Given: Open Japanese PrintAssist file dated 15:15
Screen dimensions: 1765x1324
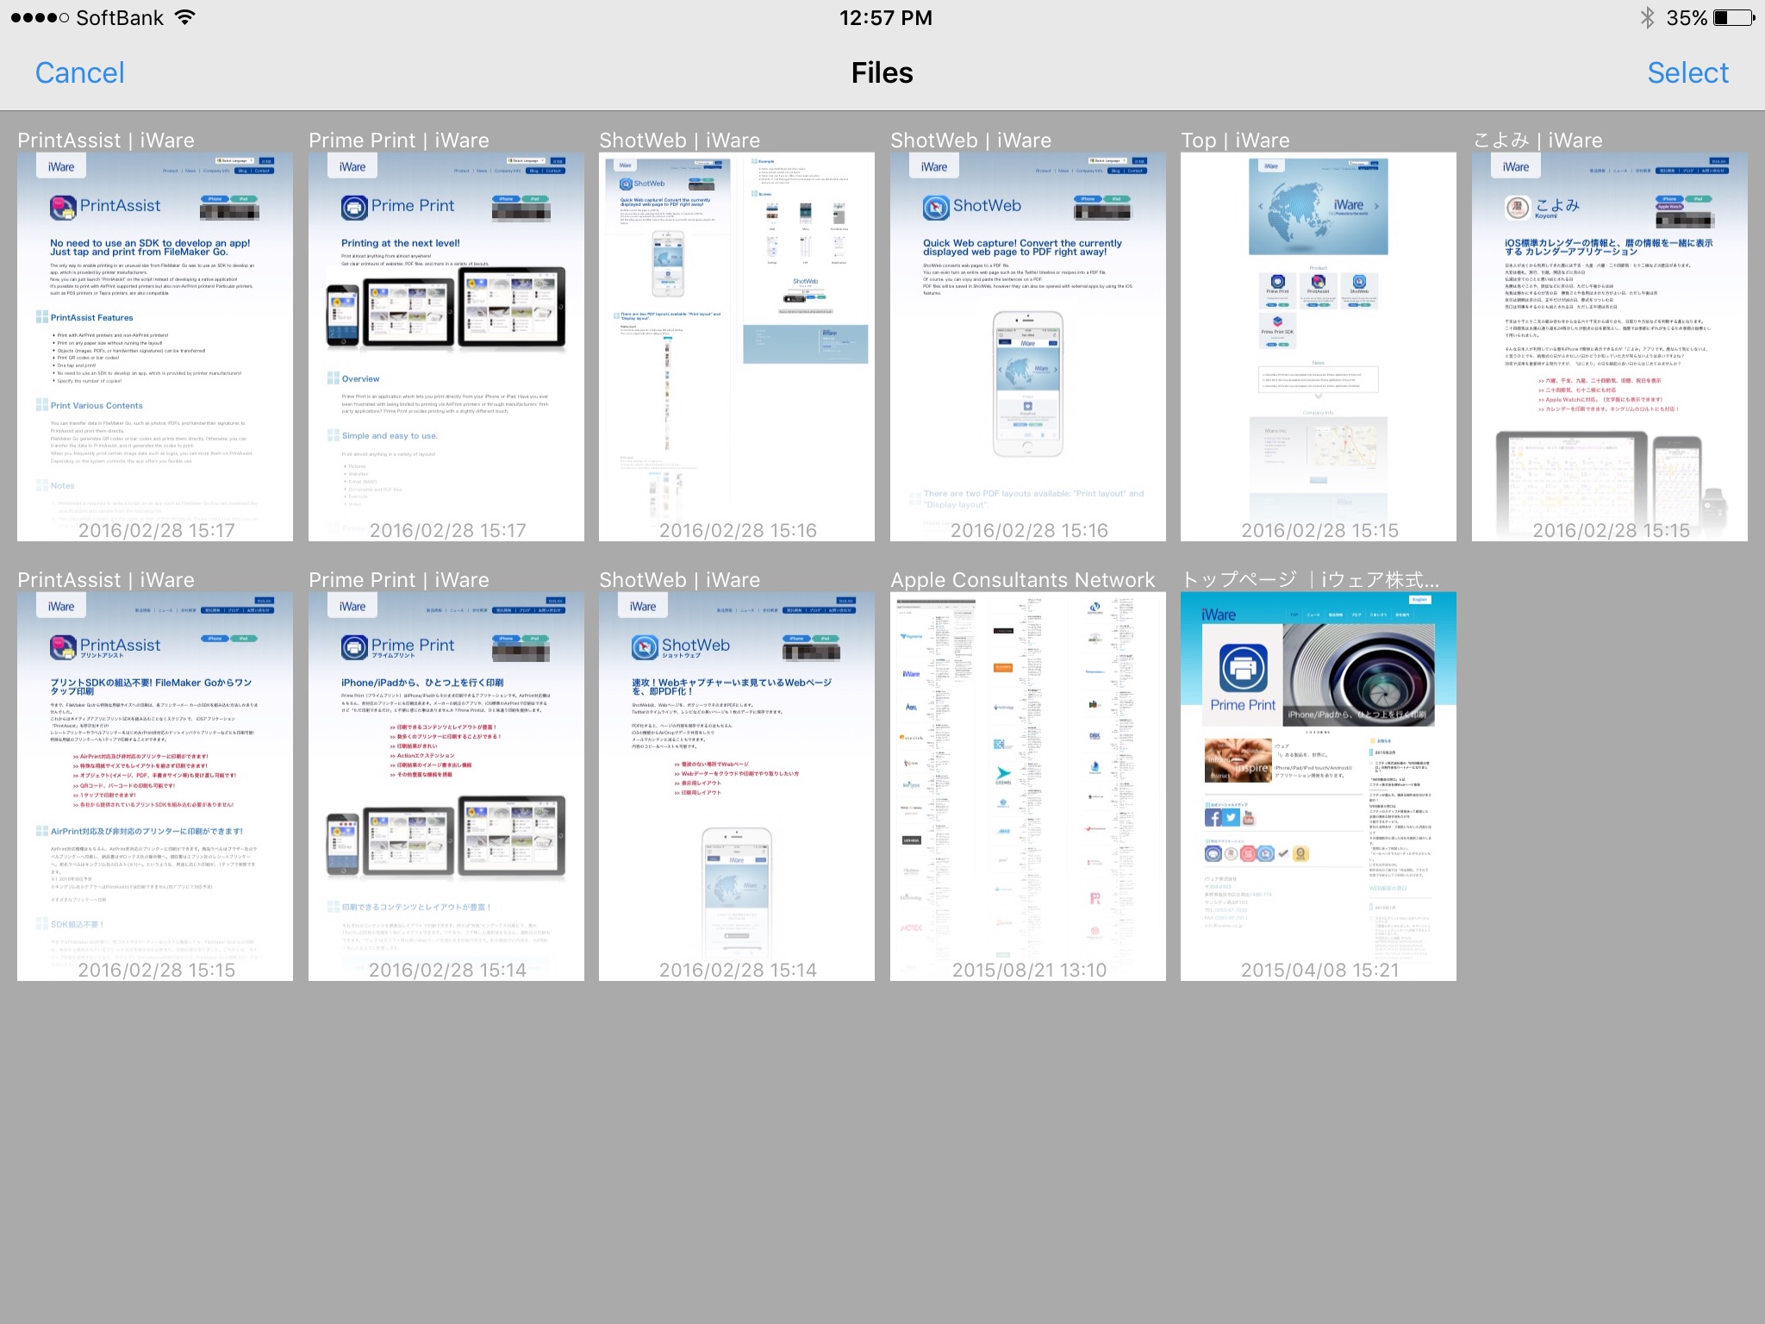Looking at the screenshot, I should click(x=155, y=786).
